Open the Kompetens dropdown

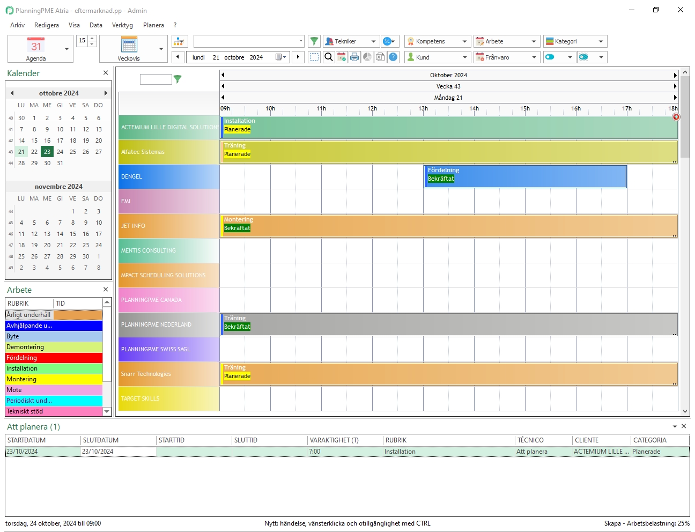[x=438, y=41]
